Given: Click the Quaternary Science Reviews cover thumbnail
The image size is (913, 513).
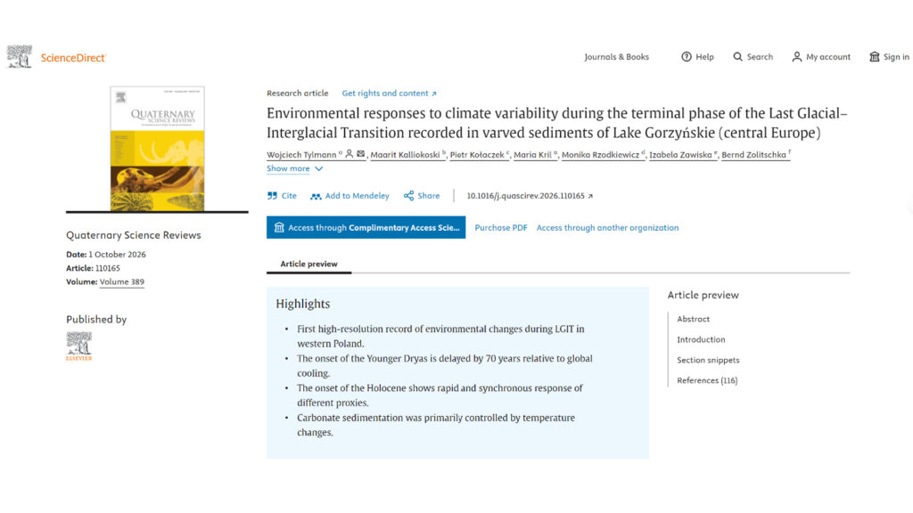Looking at the screenshot, I should 157,149.
